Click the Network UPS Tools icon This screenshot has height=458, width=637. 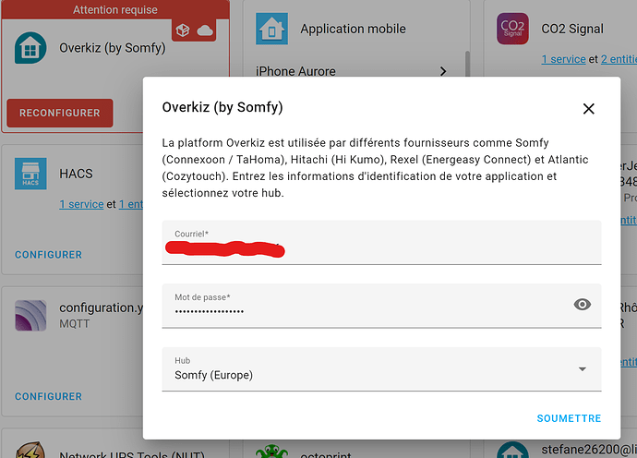point(30,451)
